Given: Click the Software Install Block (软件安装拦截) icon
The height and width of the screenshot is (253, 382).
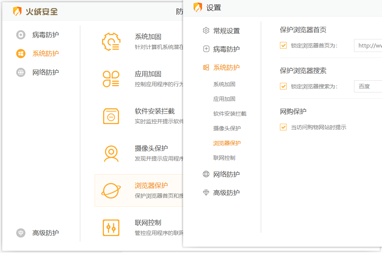Looking at the screenshot, I should pyautogui.click(x=111, y=116).
